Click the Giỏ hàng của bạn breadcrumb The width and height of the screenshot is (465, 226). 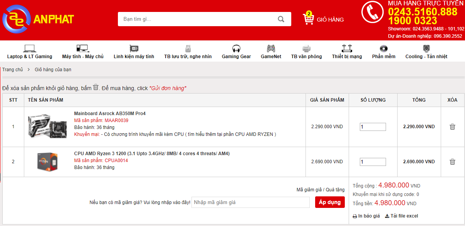pos(53,70)
